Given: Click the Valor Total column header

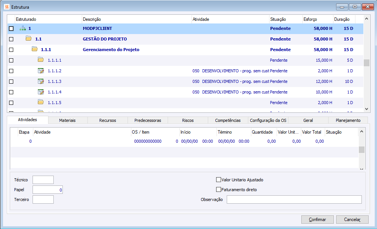Looking at the screenshot, I should click(313, 132).
